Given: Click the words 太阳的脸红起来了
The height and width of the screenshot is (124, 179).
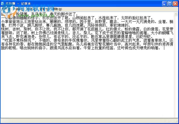Looking at the screenshot, I should click(x=136, y=18).
